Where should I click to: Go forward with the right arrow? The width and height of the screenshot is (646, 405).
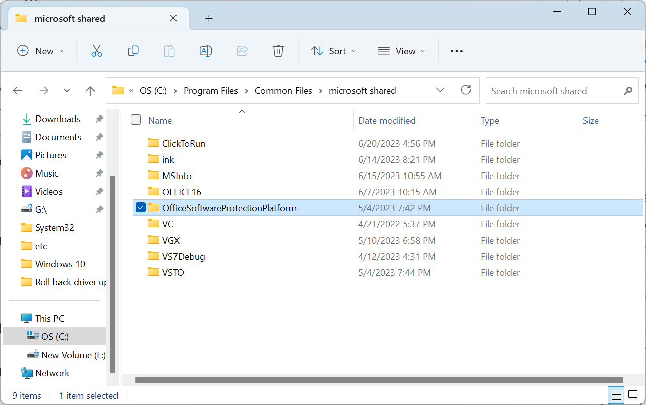tap(44, 91)
